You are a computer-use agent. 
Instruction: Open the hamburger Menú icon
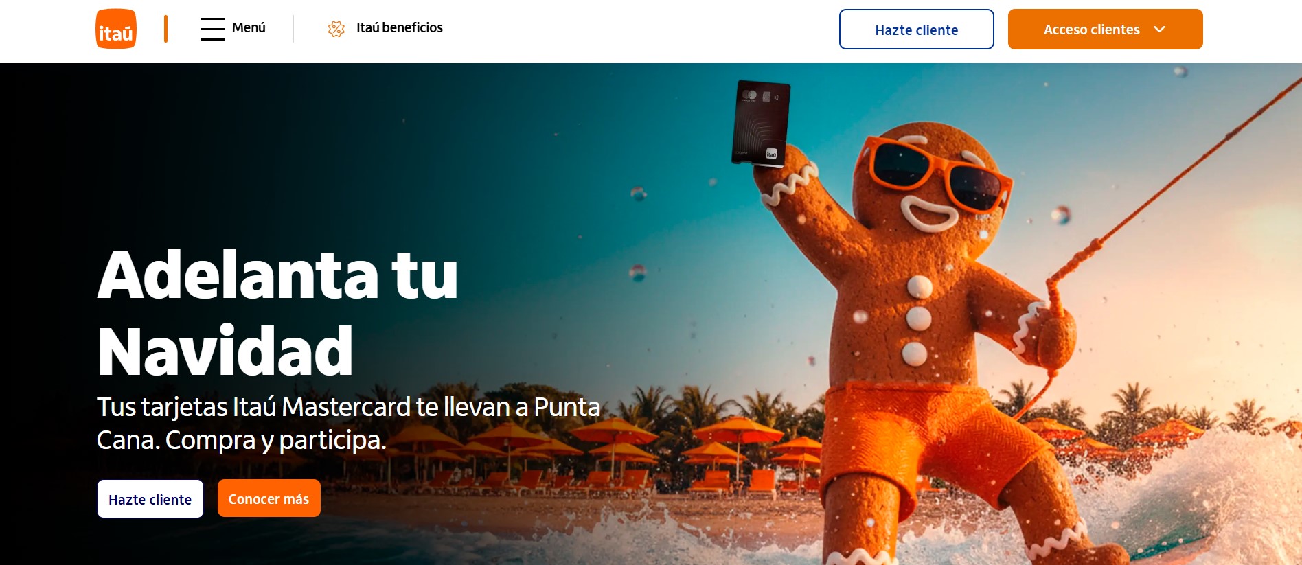(213, 29)
